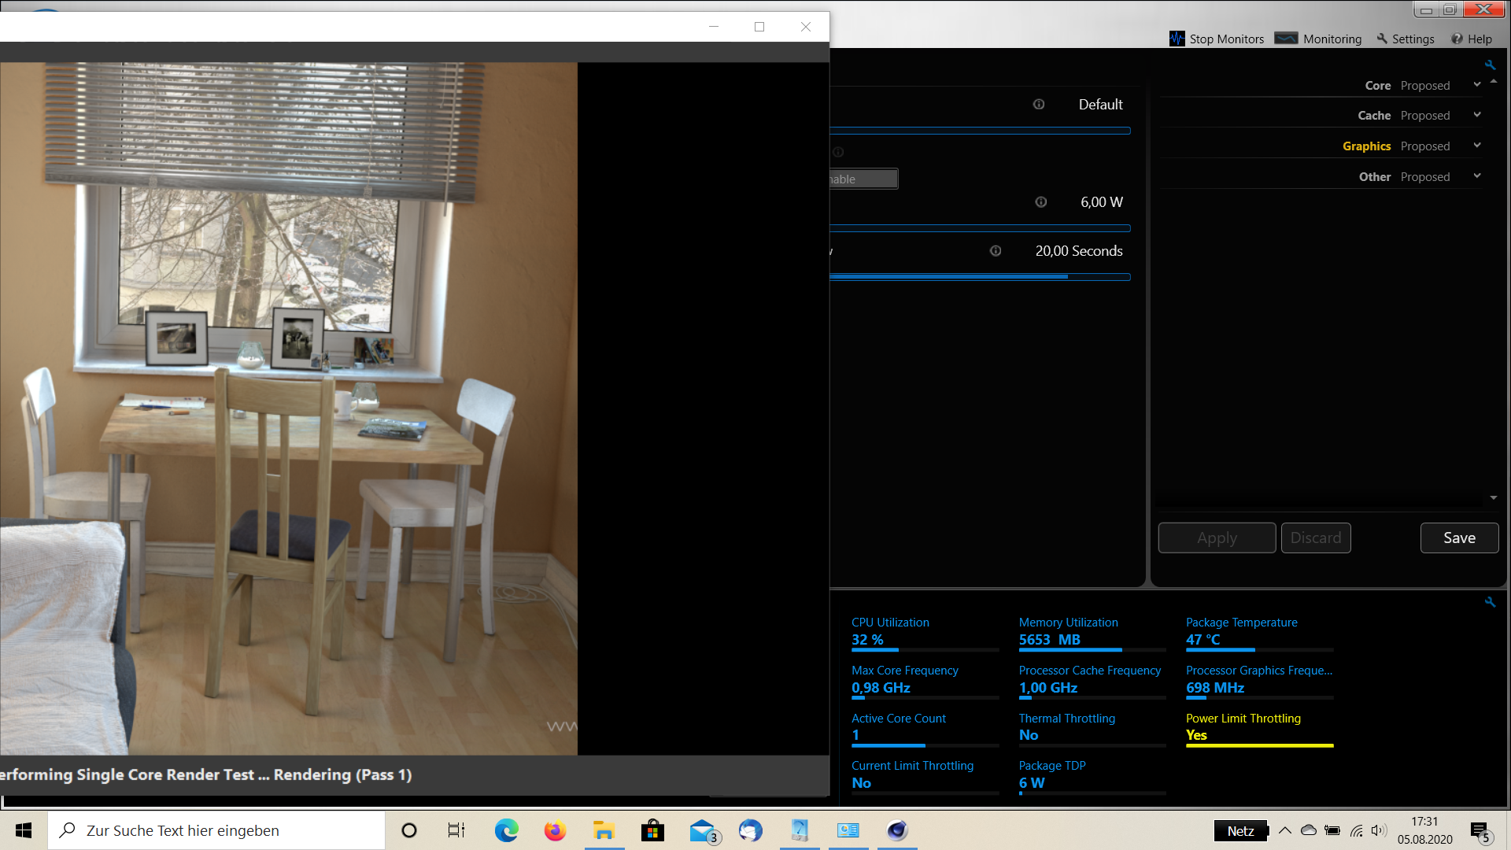Expand the Other Proposed section
The height and width of the screenshot is (850, 1511).
coord(1477,176)
